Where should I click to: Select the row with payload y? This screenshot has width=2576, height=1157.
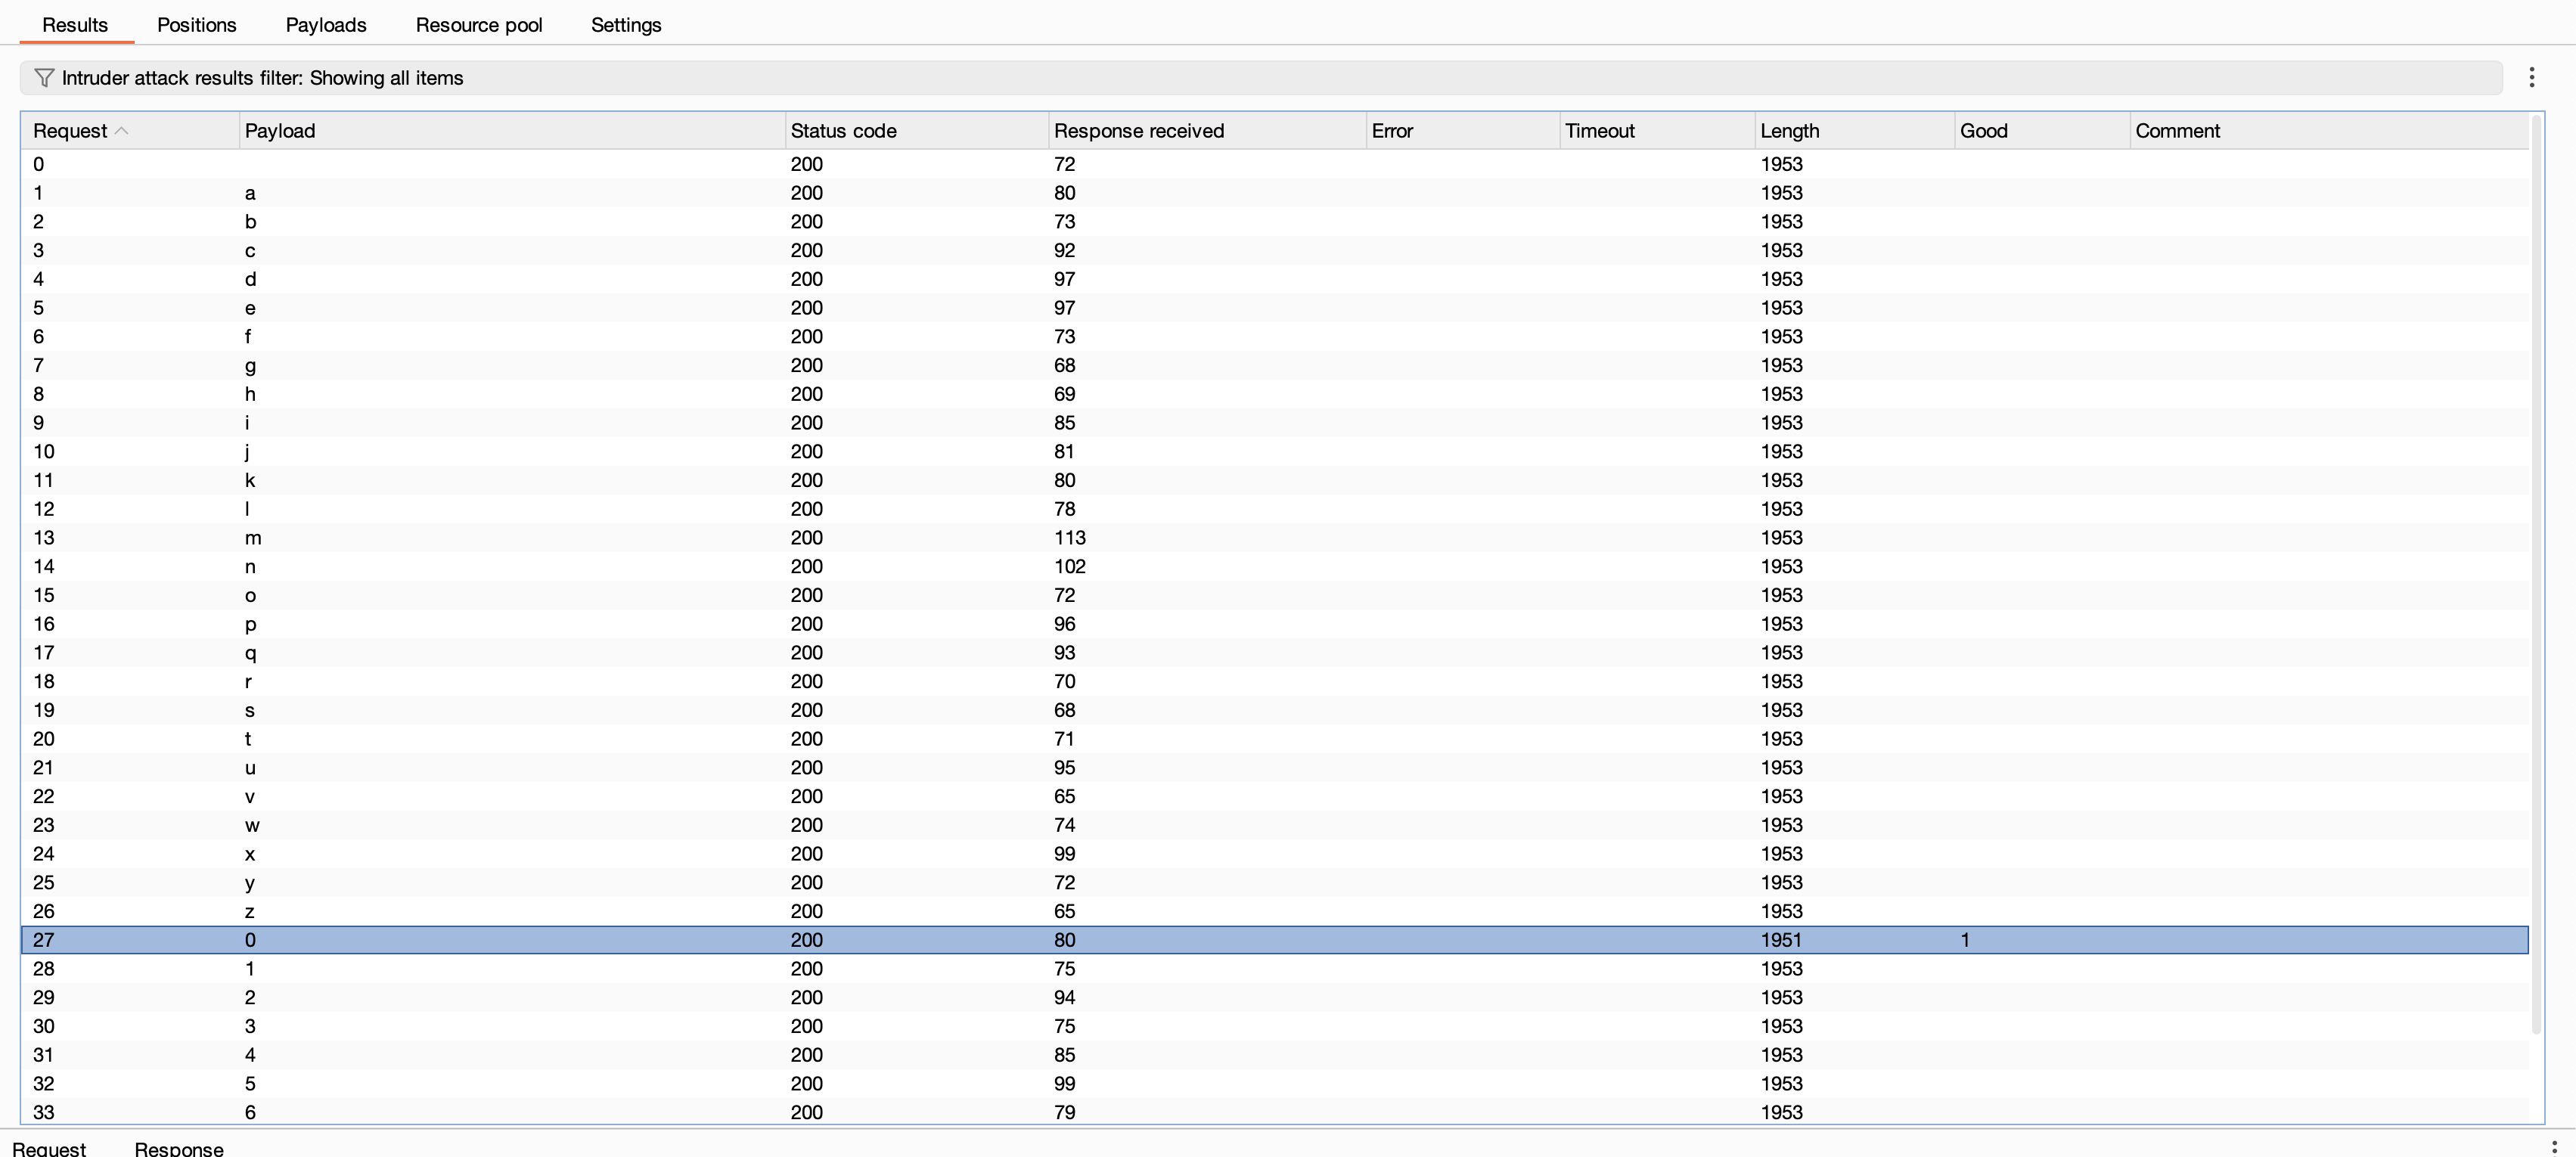coord(1275,883)
